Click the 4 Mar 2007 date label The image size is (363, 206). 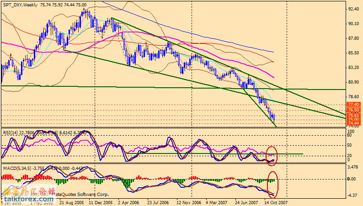point(216,202)
